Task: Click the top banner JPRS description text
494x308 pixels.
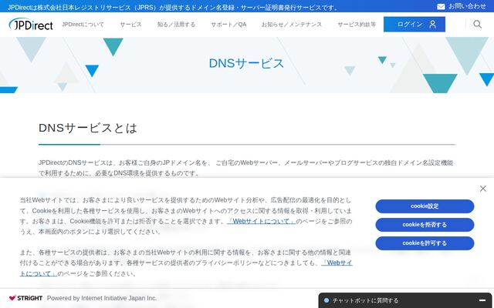Action: click(172, 7)
